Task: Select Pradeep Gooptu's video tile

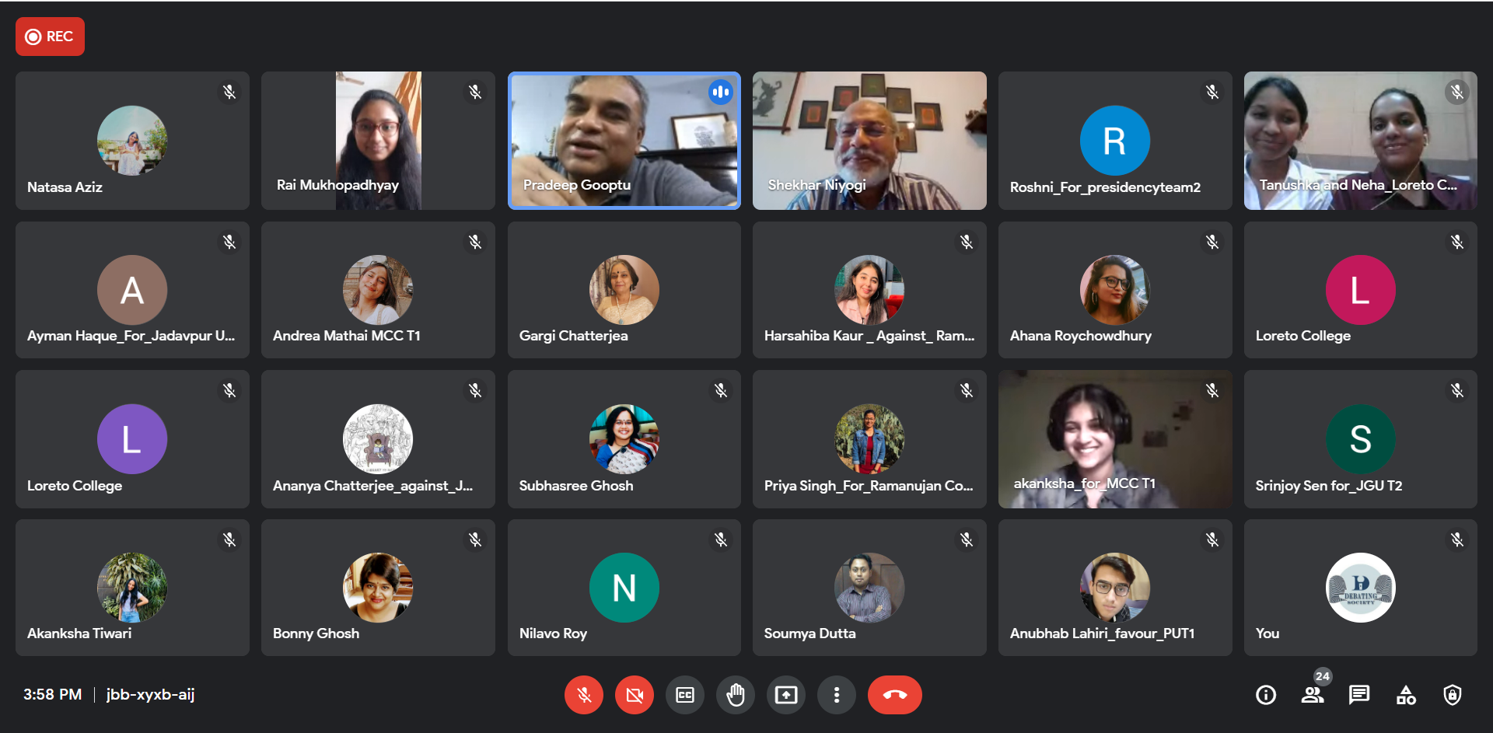Action: point(624,141)
